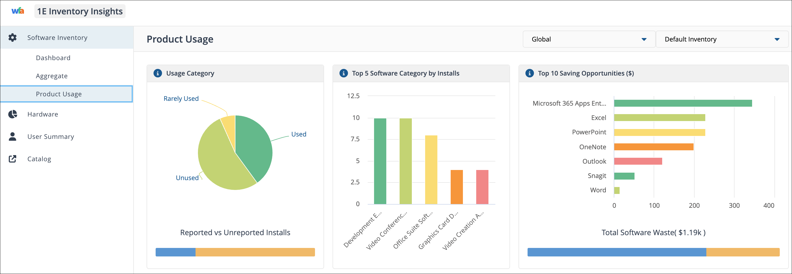
Task: Click the orange OneNote savings bar
Action: pos(653,147)
